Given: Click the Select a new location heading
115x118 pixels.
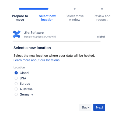Looking at the screenshot, I should point(32,48).
